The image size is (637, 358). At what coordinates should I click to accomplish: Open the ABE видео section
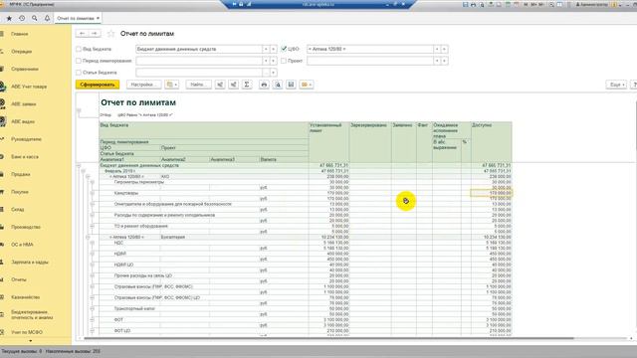(23, 121)
